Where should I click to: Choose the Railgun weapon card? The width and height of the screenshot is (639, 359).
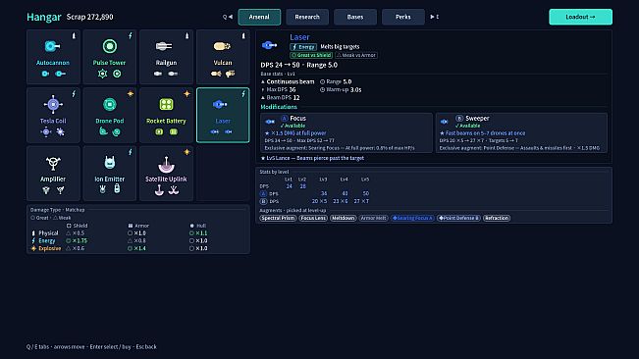pyautogui.click(x=166, y=57)
